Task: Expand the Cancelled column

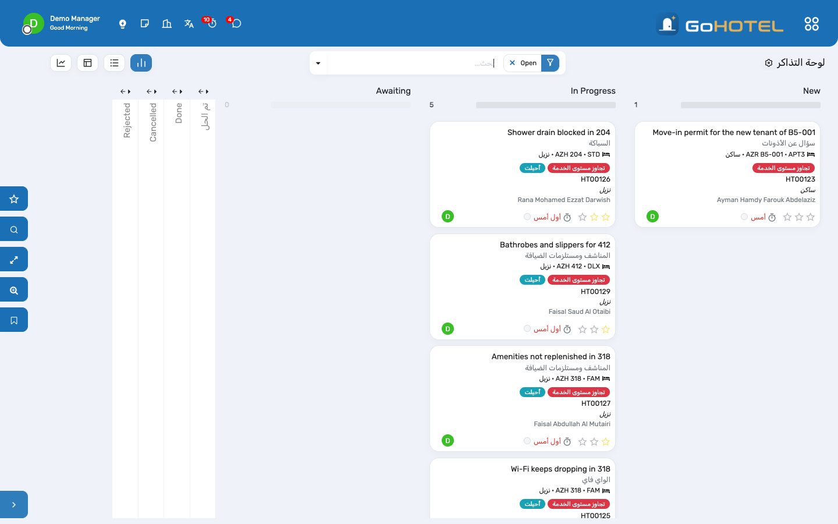Action: click(151, 91)
